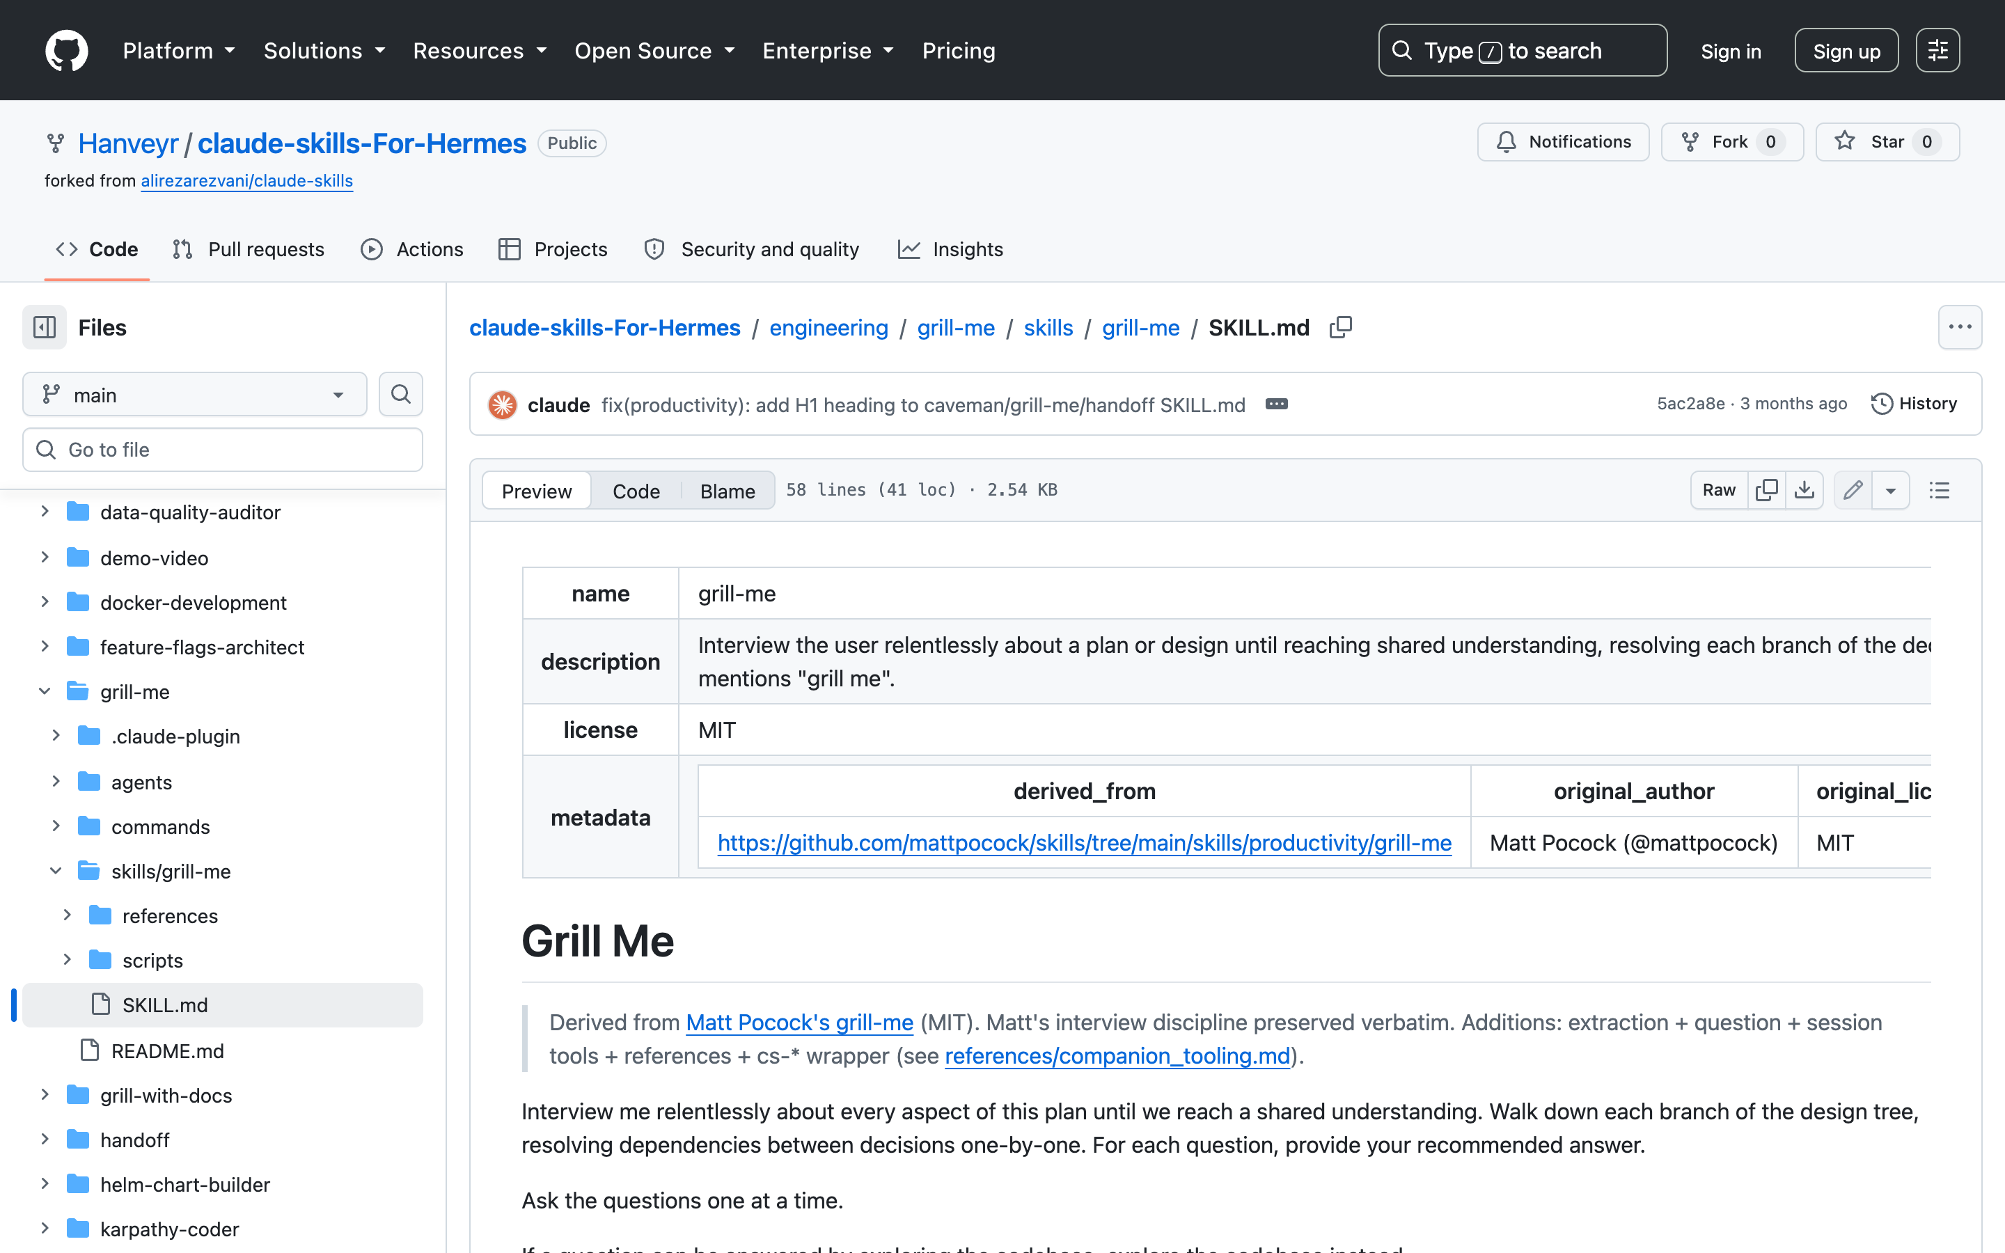This screenshot has width=2005, height=1253.
Task: Open the demo-video folder
Action: (154, 558)
